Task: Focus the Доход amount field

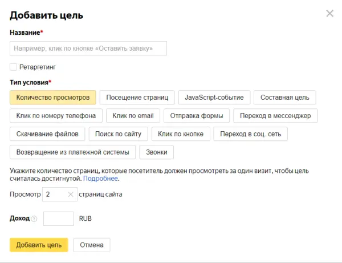Action: tap(58, 219)
